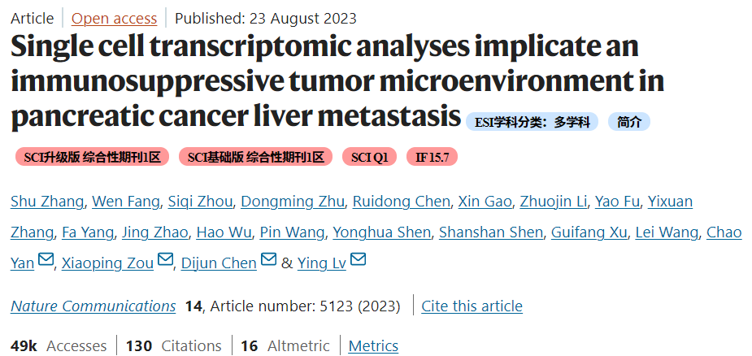This screenshot has height=356, width=752.
Task: Click the mail icon next to Ying Lv
Action: point(359,260)
